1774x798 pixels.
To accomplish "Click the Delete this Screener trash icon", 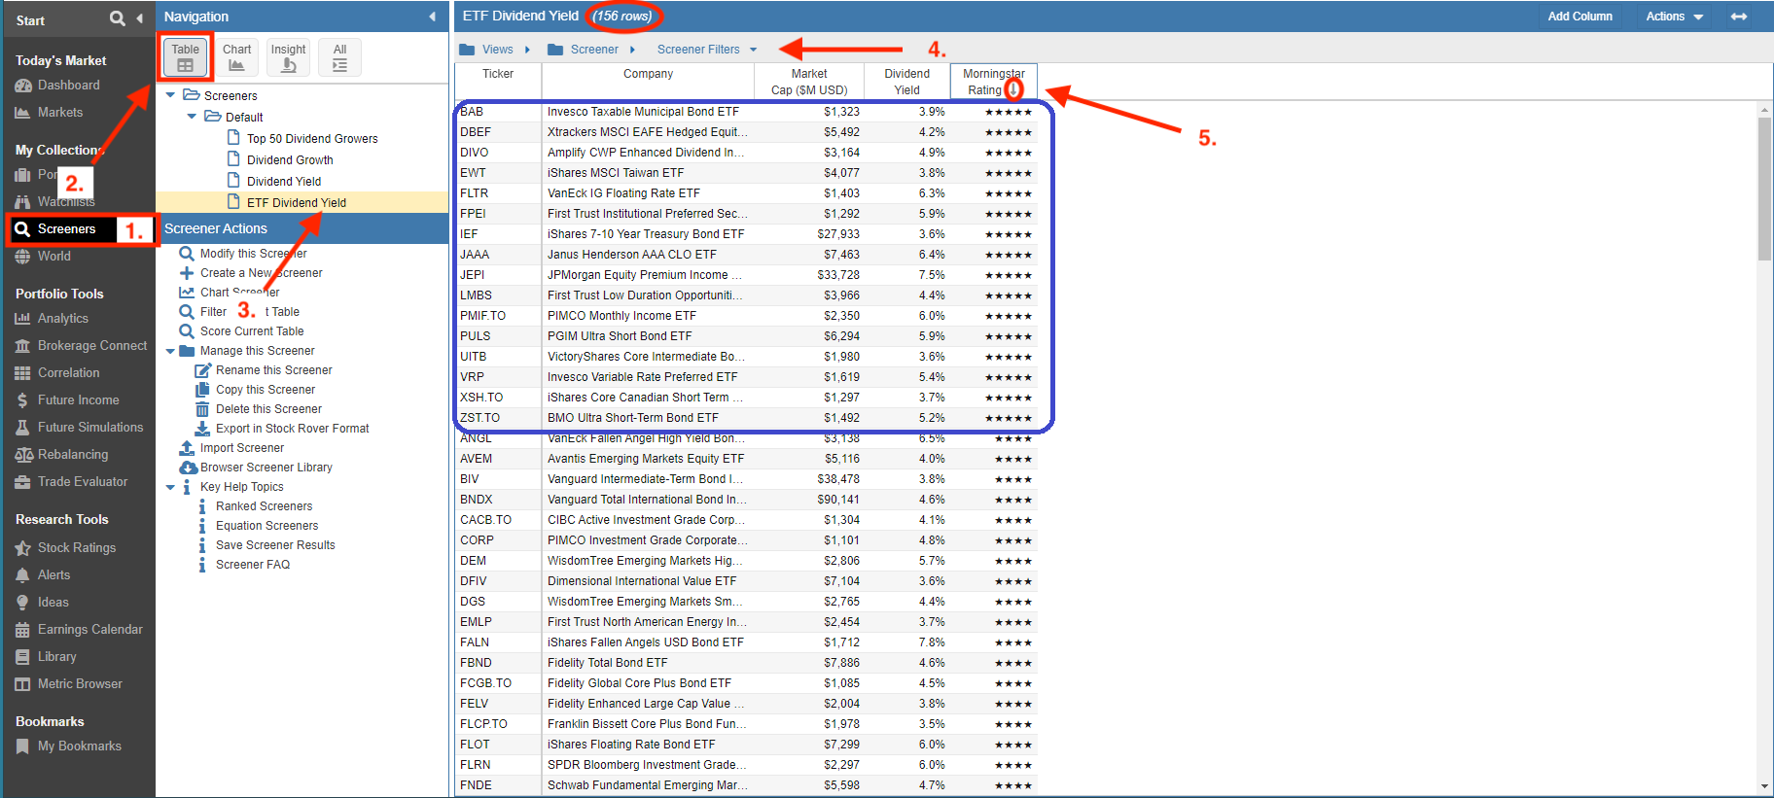I will pos(202,409).
